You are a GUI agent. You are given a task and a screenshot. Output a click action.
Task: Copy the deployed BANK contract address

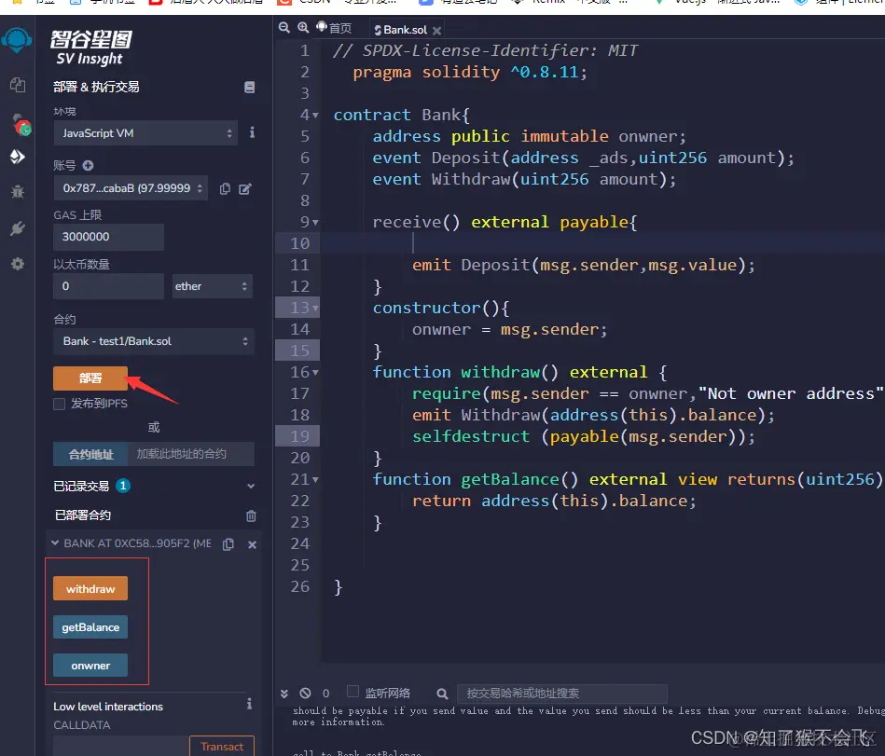[228, 544]
